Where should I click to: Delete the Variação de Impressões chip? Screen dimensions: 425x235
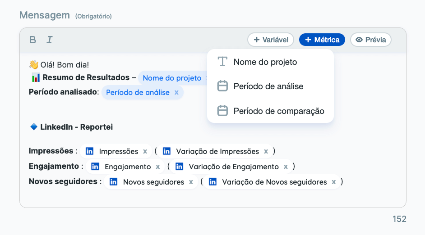[x=266, y=151]
